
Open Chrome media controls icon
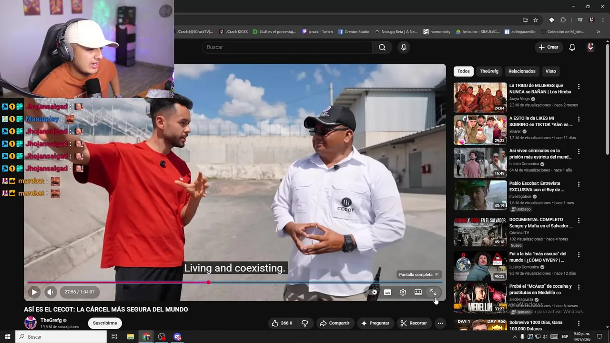point(580,20)
